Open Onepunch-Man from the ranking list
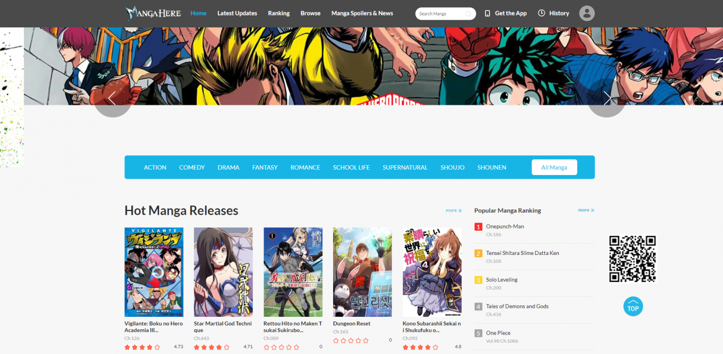723x354 pixels. click(505, 227)
